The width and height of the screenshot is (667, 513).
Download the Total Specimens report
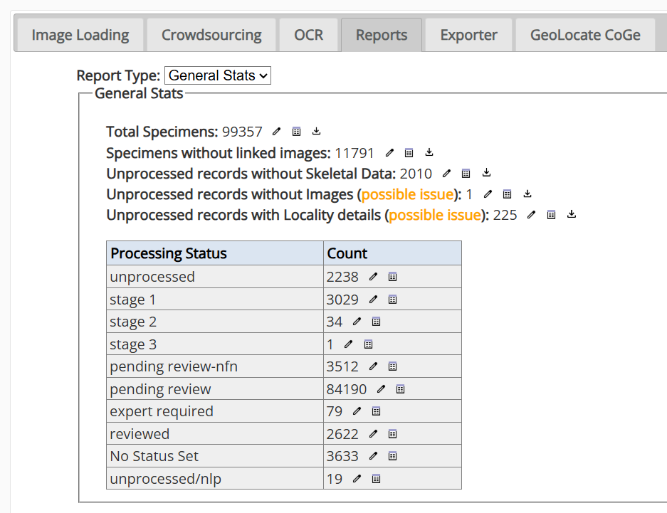[315, 131]
